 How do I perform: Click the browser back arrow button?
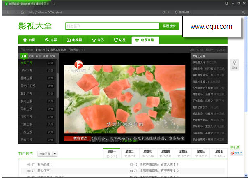point(9,12)
